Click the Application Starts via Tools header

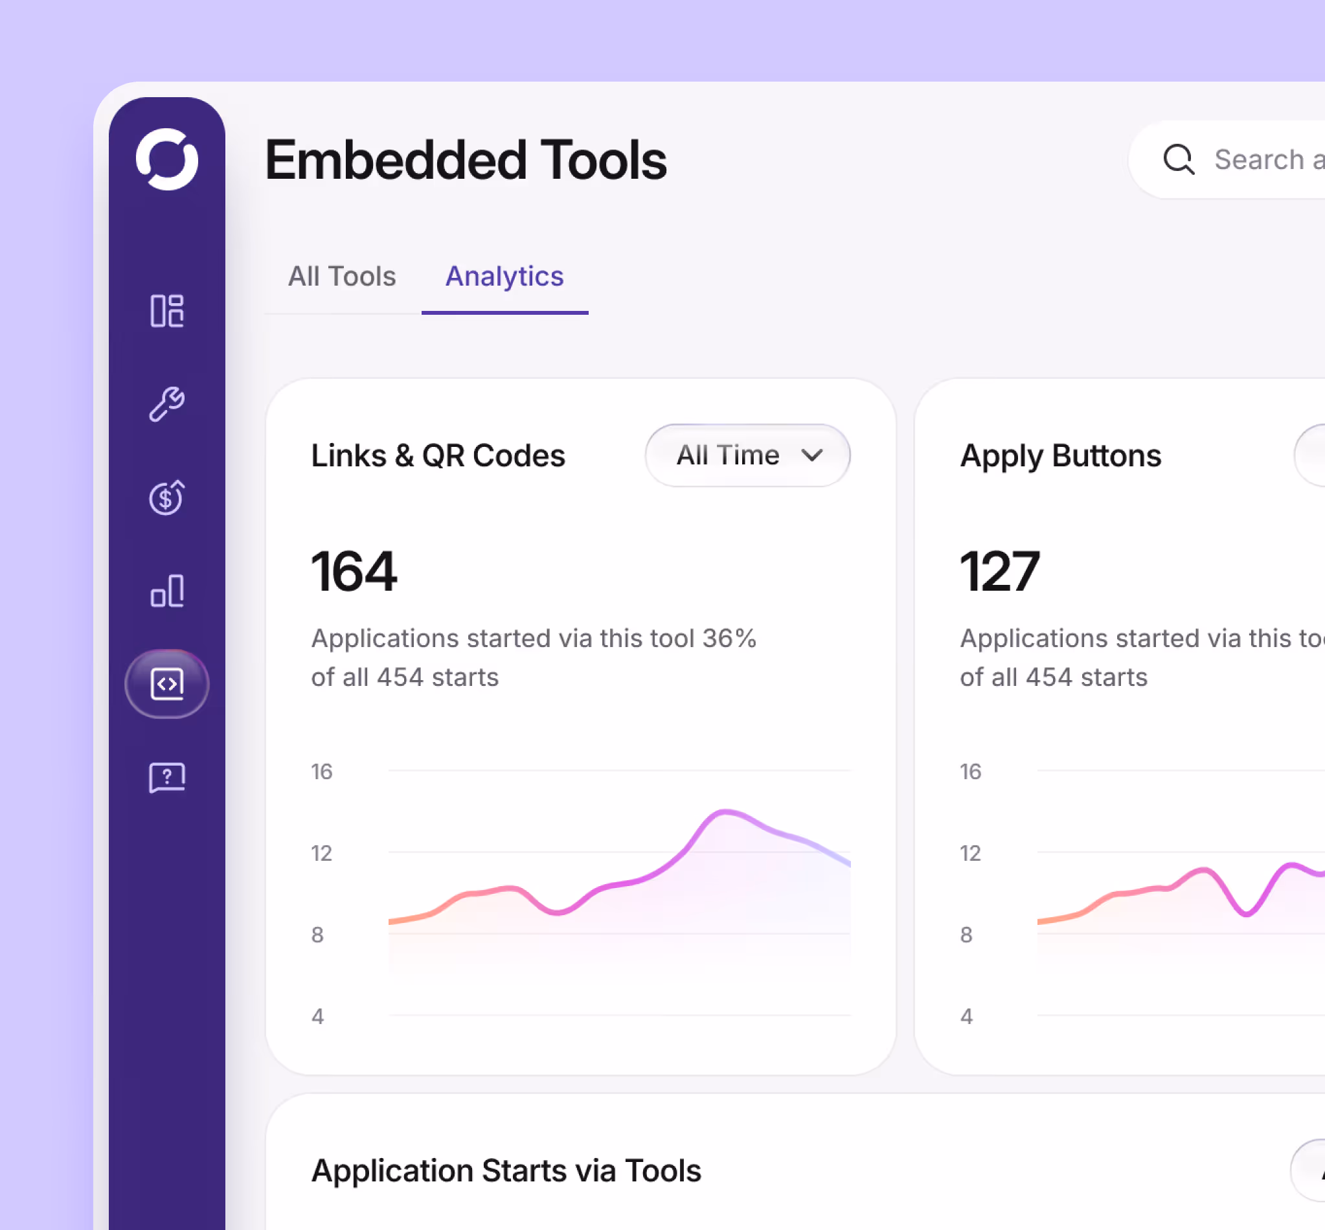[x=505, y=1170]
